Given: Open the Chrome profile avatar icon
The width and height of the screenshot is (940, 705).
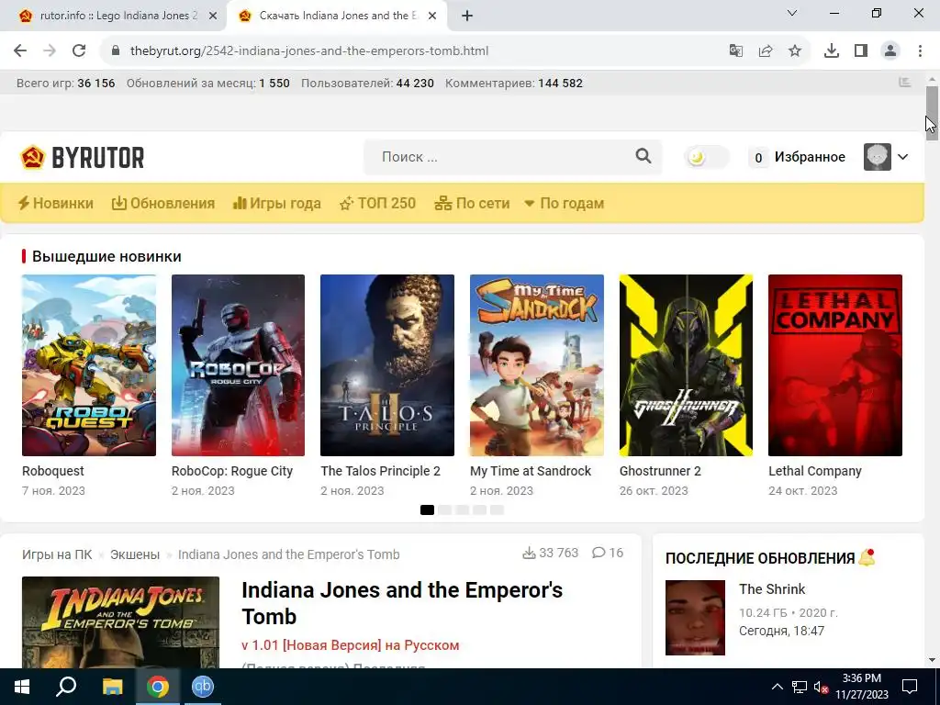Looking at the screenshot, I should pos(890,51).
